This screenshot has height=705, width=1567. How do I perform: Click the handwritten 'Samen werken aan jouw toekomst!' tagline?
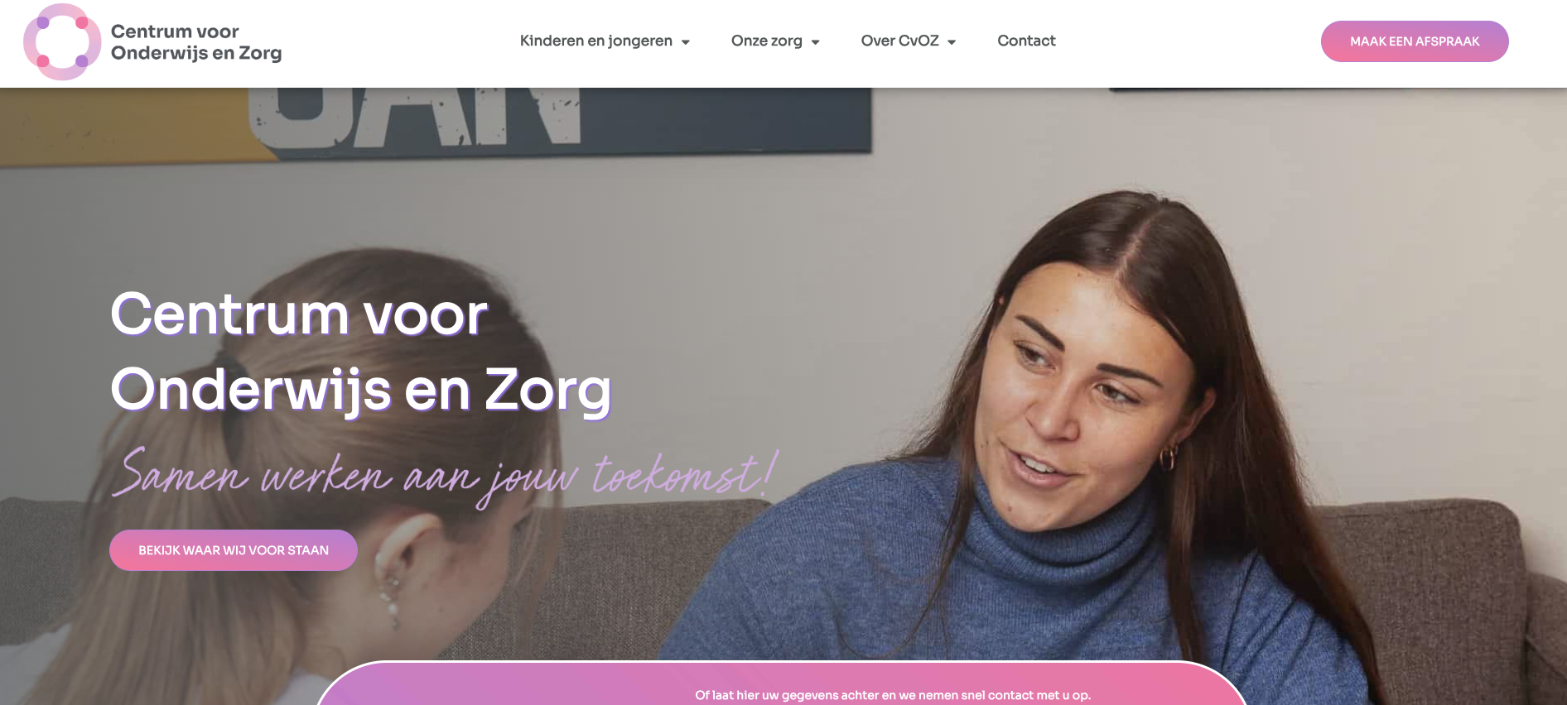pyautogui.click(x=445, y=476)
